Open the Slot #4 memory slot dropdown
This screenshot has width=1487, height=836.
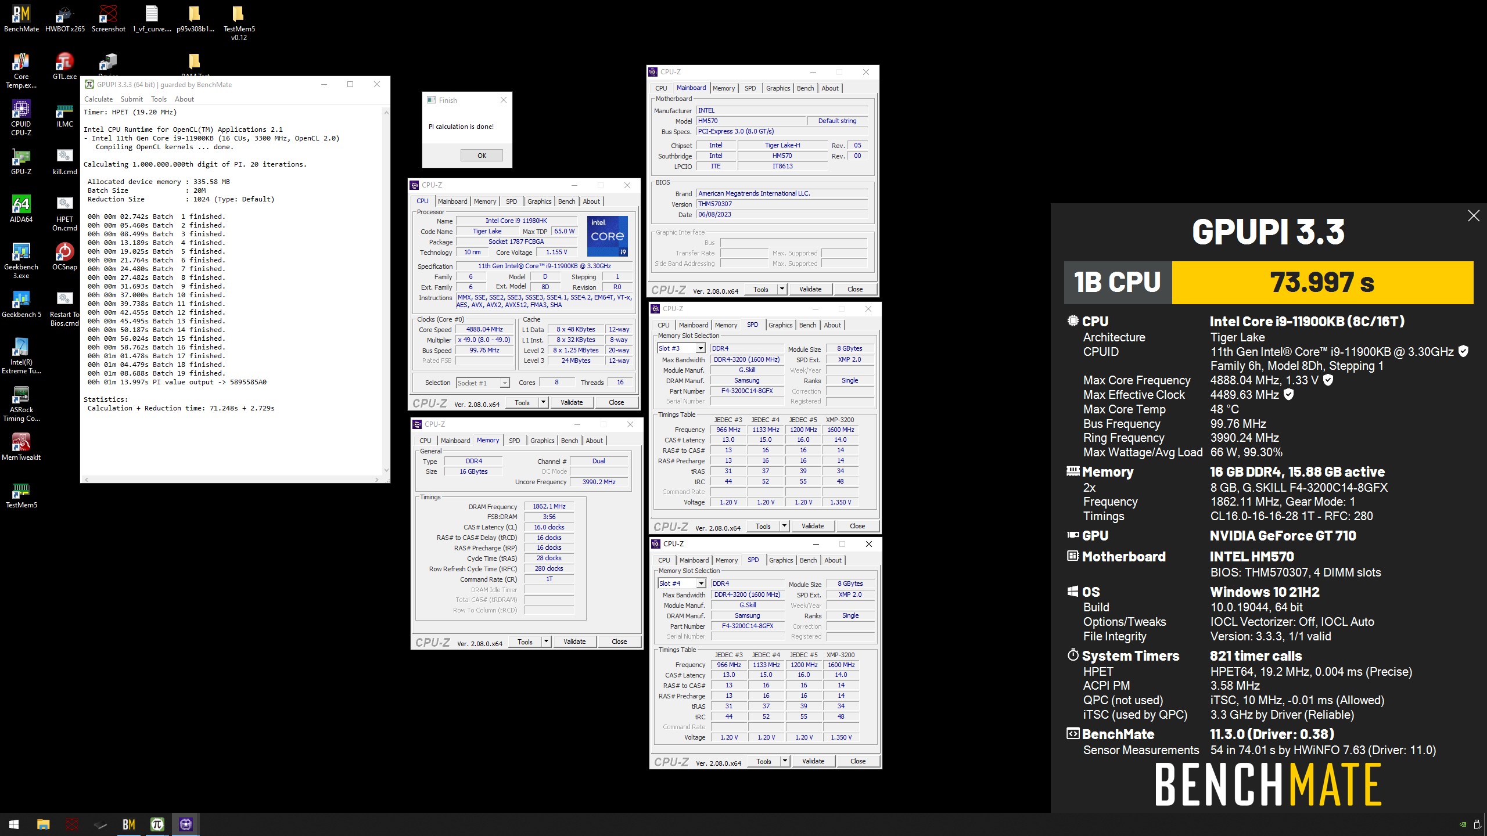pos(701,583)
